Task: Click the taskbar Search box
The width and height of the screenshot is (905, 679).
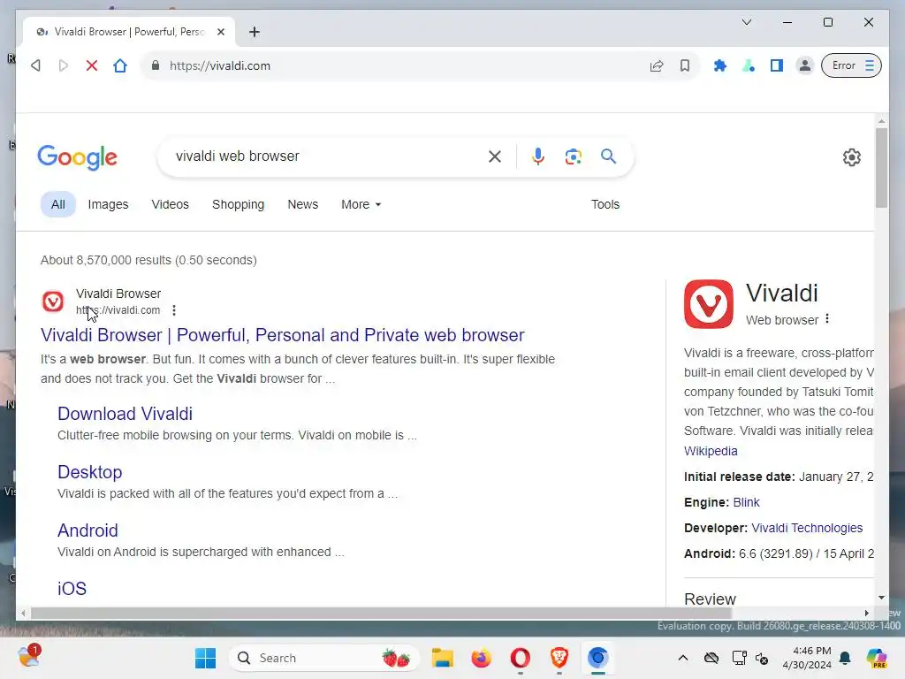Action: coord(324,658)
